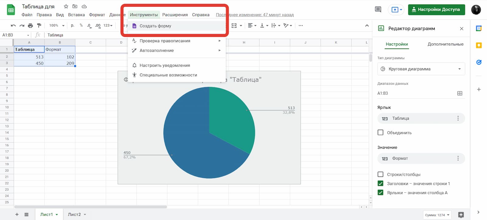Open the zoom 100% dropdown

(57, 26)
